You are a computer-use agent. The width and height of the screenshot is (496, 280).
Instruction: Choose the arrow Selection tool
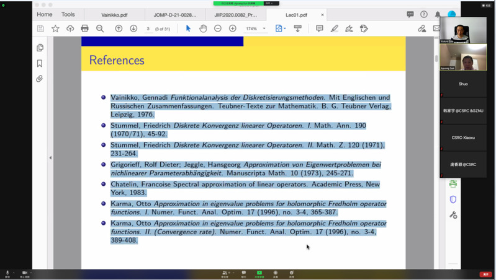(x=189, y=28)
